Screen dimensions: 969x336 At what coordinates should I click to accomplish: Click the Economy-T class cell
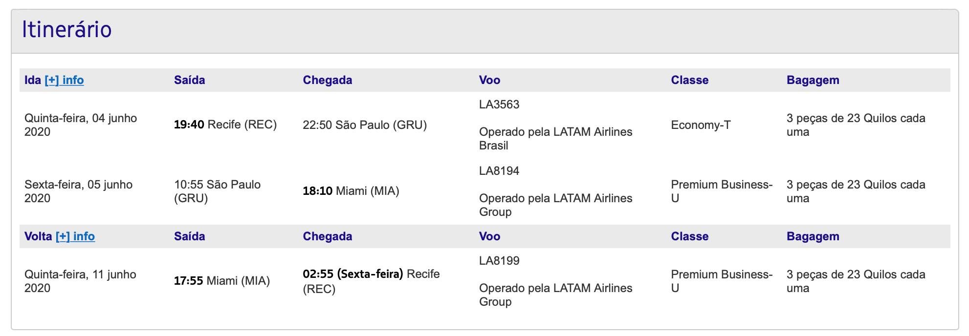pyautogui.click(x=701, y=125)
